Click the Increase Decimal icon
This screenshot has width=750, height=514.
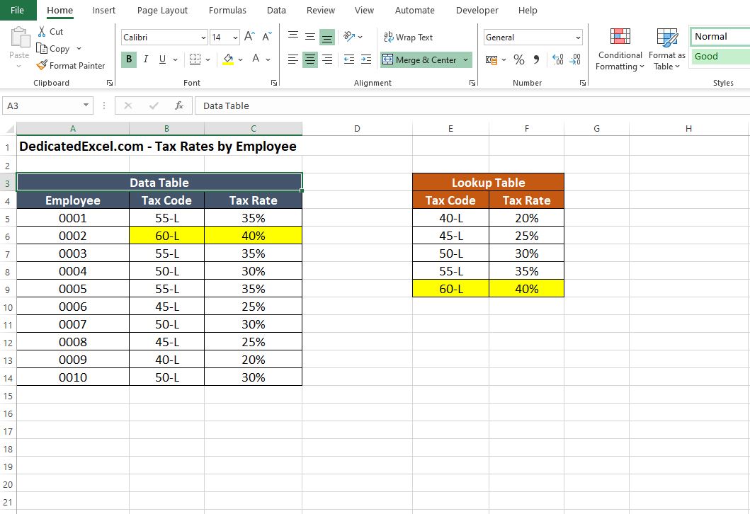(559, 60)
